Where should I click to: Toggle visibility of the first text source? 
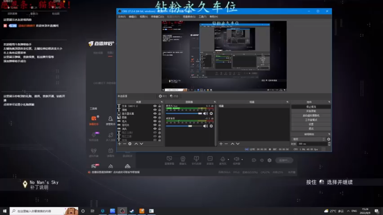(155, 106)
